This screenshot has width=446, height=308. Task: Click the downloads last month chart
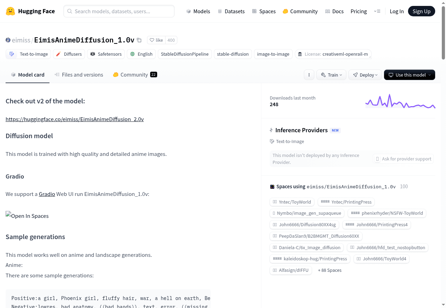[x=400, y=101]
